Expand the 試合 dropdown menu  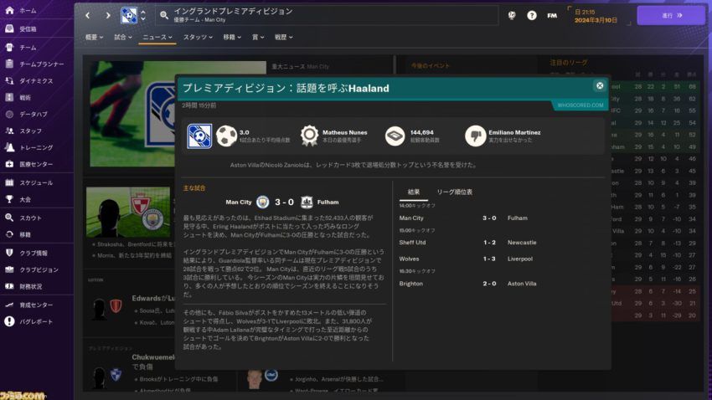(123, 37)
